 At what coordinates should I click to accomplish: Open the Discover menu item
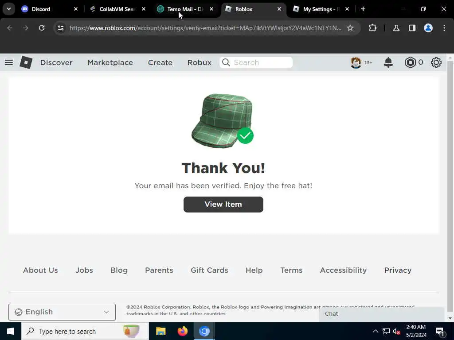point(56,62)
